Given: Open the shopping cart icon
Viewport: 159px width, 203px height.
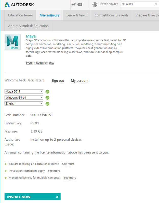Looking at the screenshot, I should pos(74,4).
